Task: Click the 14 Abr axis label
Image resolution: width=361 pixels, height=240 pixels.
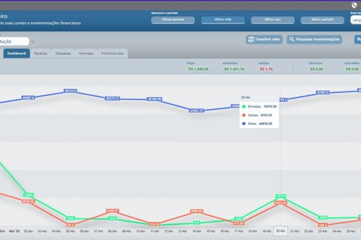Action: point(197,231)
